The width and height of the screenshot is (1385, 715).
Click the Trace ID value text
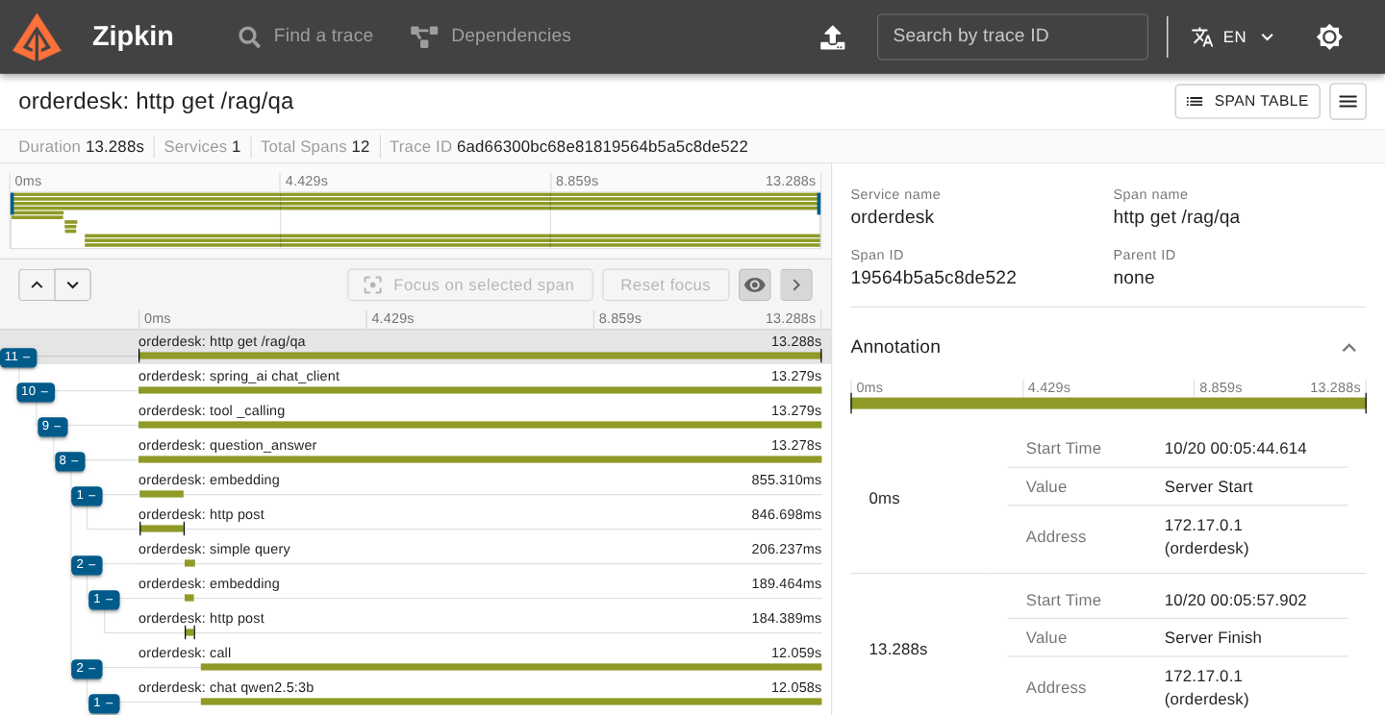point(602,147)
